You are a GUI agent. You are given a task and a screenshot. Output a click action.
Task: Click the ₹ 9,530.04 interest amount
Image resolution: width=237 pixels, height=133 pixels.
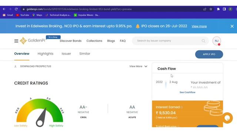point(166,113)
